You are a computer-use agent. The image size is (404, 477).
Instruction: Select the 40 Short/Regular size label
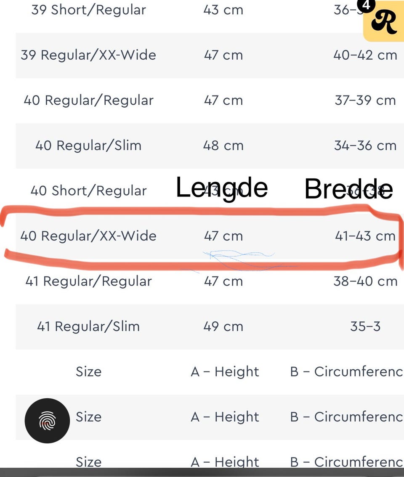click(x=89, y=191)
